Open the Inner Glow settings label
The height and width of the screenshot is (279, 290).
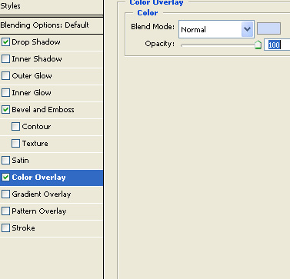tap(32, 92)
